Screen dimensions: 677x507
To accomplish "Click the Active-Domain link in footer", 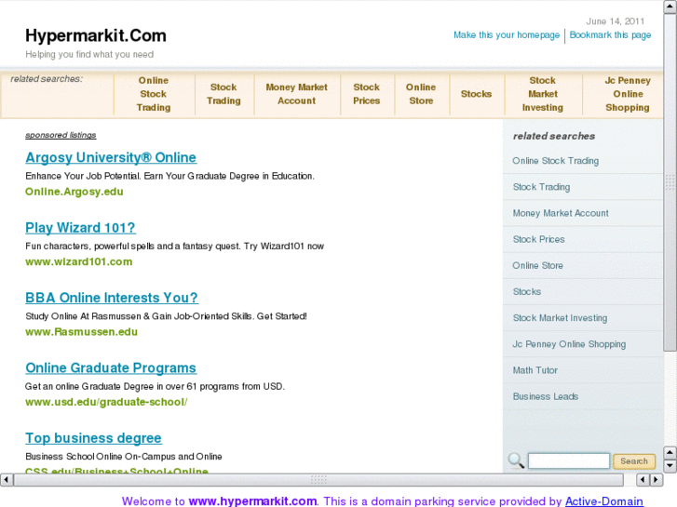I will (604, 501).
